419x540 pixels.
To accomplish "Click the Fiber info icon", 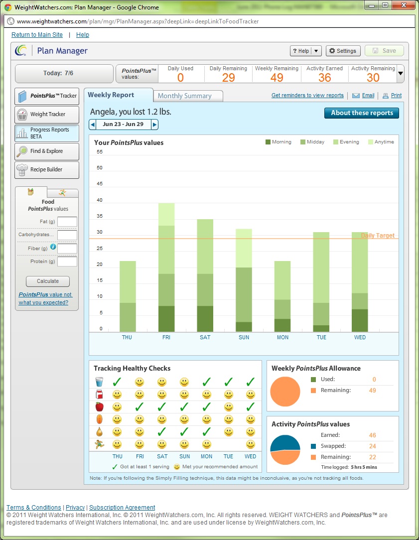I will tap(53, 247).
